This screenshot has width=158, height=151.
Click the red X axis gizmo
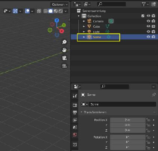62,31
